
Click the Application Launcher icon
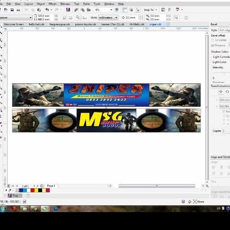tap(177, 10)
